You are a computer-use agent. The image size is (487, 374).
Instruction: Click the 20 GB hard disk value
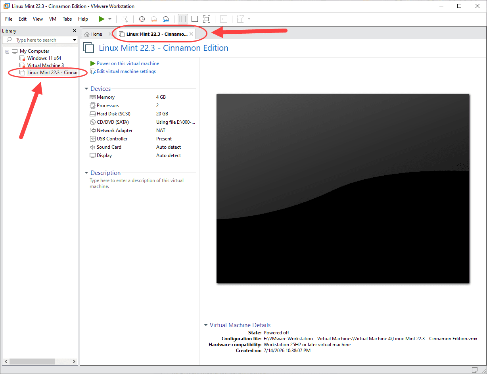point(162,114)
